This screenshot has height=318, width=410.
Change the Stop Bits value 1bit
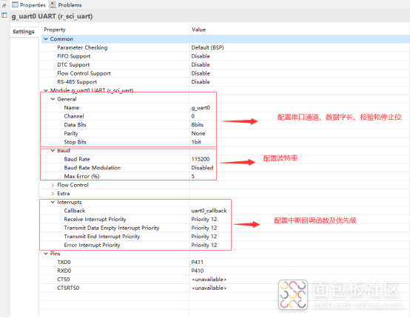pos(196,142)
